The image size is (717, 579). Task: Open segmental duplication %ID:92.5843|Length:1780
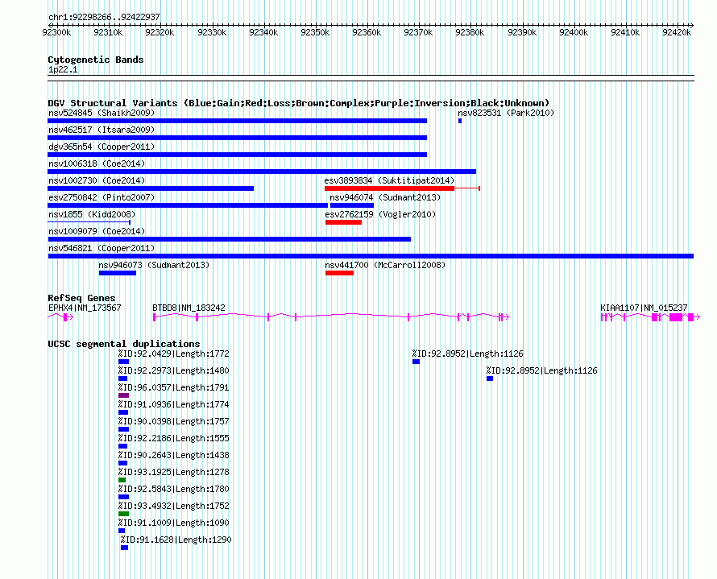pos(123,497)
